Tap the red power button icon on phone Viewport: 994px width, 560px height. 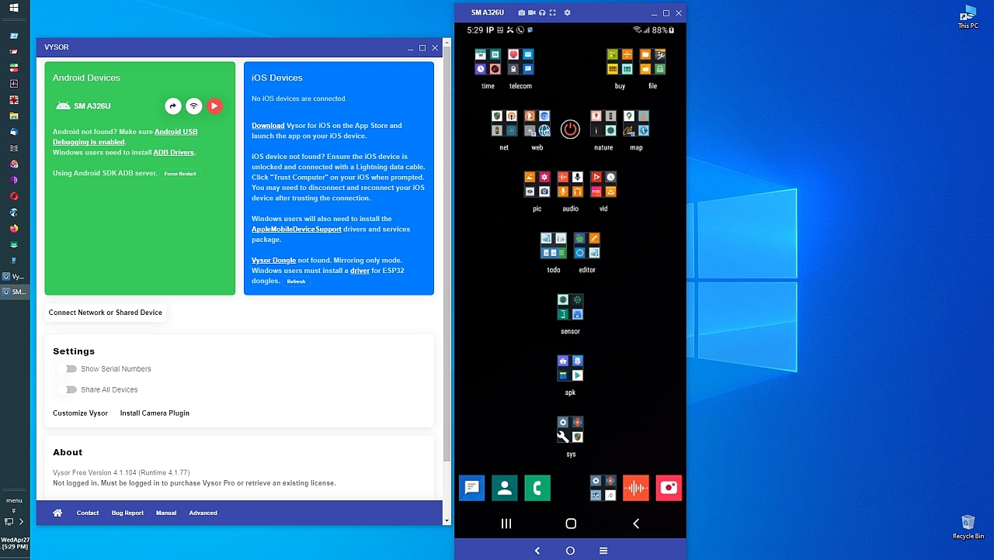click(x=570, y=130)
